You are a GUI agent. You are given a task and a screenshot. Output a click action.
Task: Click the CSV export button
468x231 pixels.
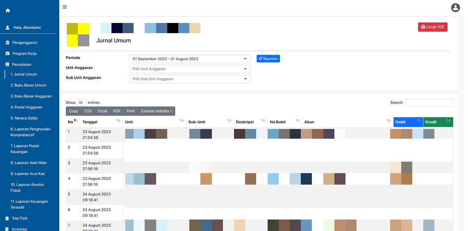(x=88, y=111)
